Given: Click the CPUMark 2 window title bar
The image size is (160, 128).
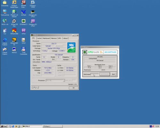Looking at the screenshot, I should pyautogui.click(x=100, y=47).
